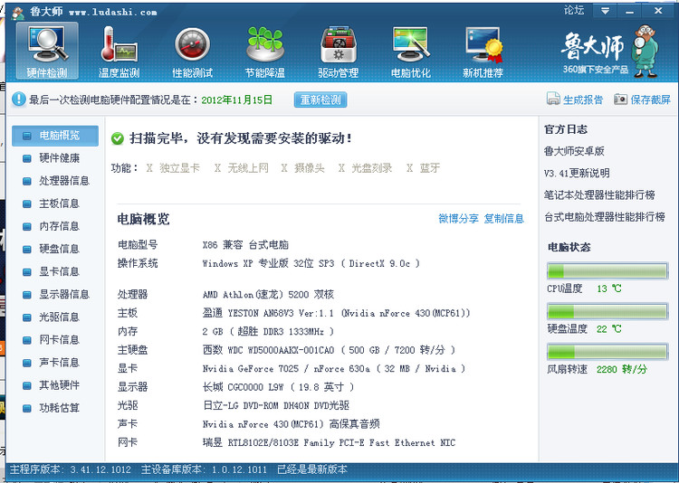Open 鲁大师安卓版 news entry
Image resolution: width=679 pixels, height=483 pixels.
click(x=574, y=151)
